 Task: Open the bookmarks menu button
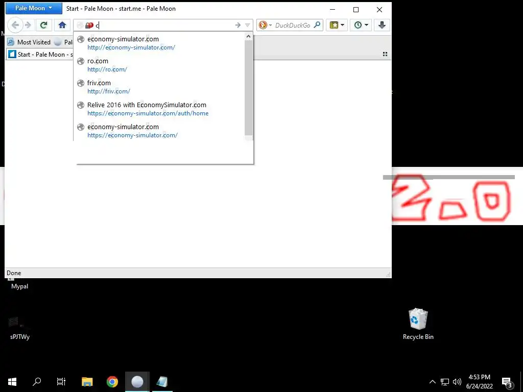tap(337, 25)
